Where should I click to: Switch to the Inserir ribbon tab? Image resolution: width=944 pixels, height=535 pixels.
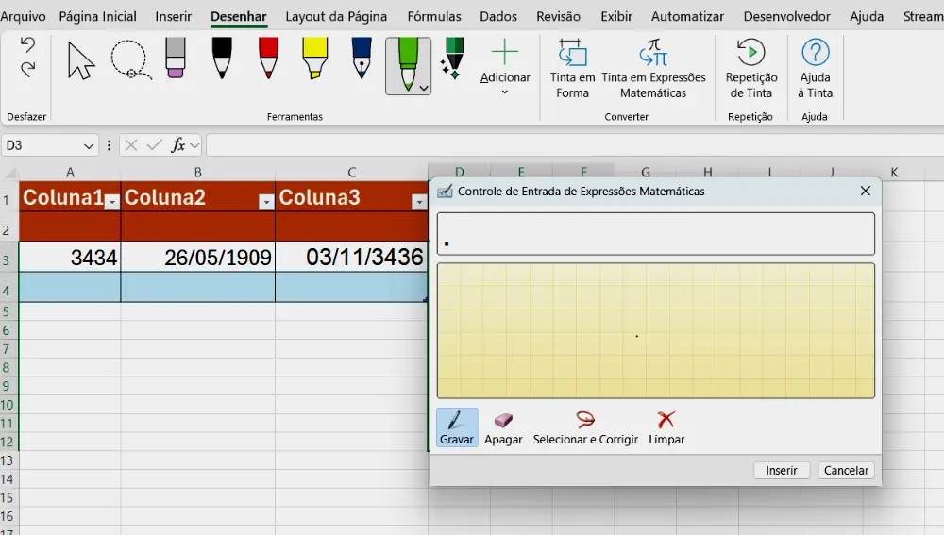click(174, 16)
